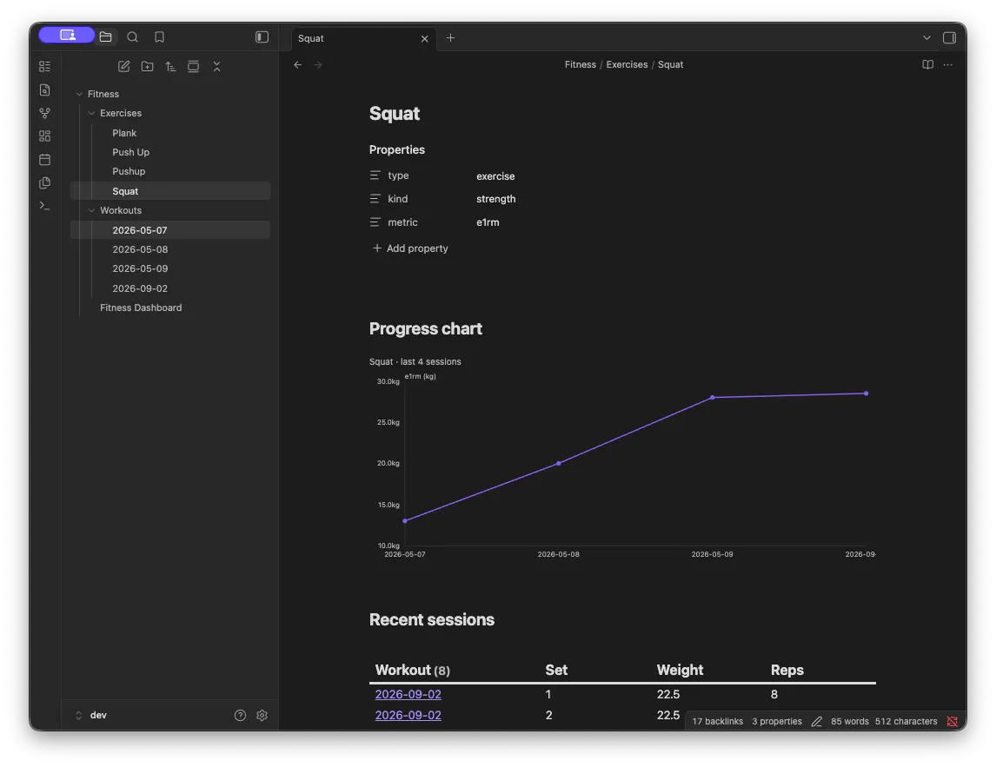Change sort order icon
The image size is (996, 767).
point(170,66)
